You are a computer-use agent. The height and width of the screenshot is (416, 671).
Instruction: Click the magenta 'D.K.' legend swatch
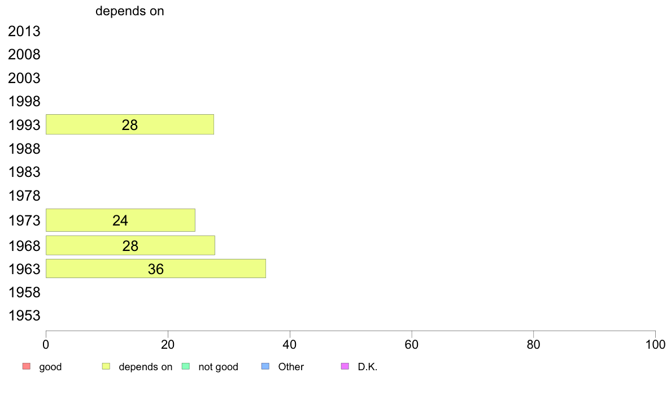coord(345,366)
